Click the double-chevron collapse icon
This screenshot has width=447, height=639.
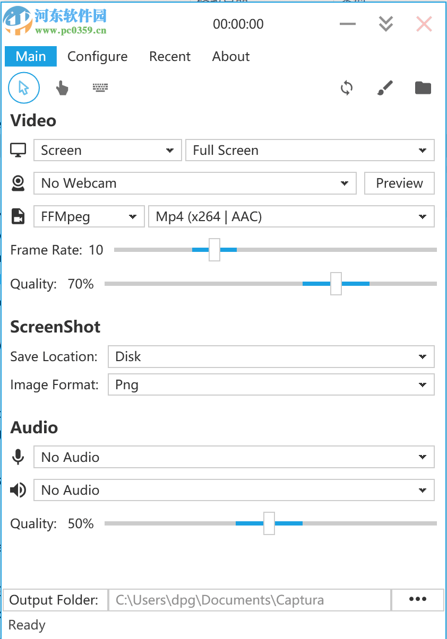(386, 24)
